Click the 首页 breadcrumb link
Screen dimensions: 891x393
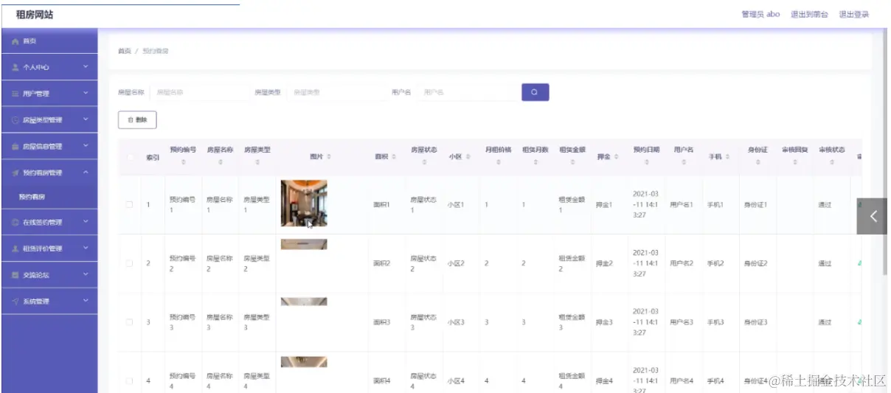pyautogui.click(x=125, y=51)
